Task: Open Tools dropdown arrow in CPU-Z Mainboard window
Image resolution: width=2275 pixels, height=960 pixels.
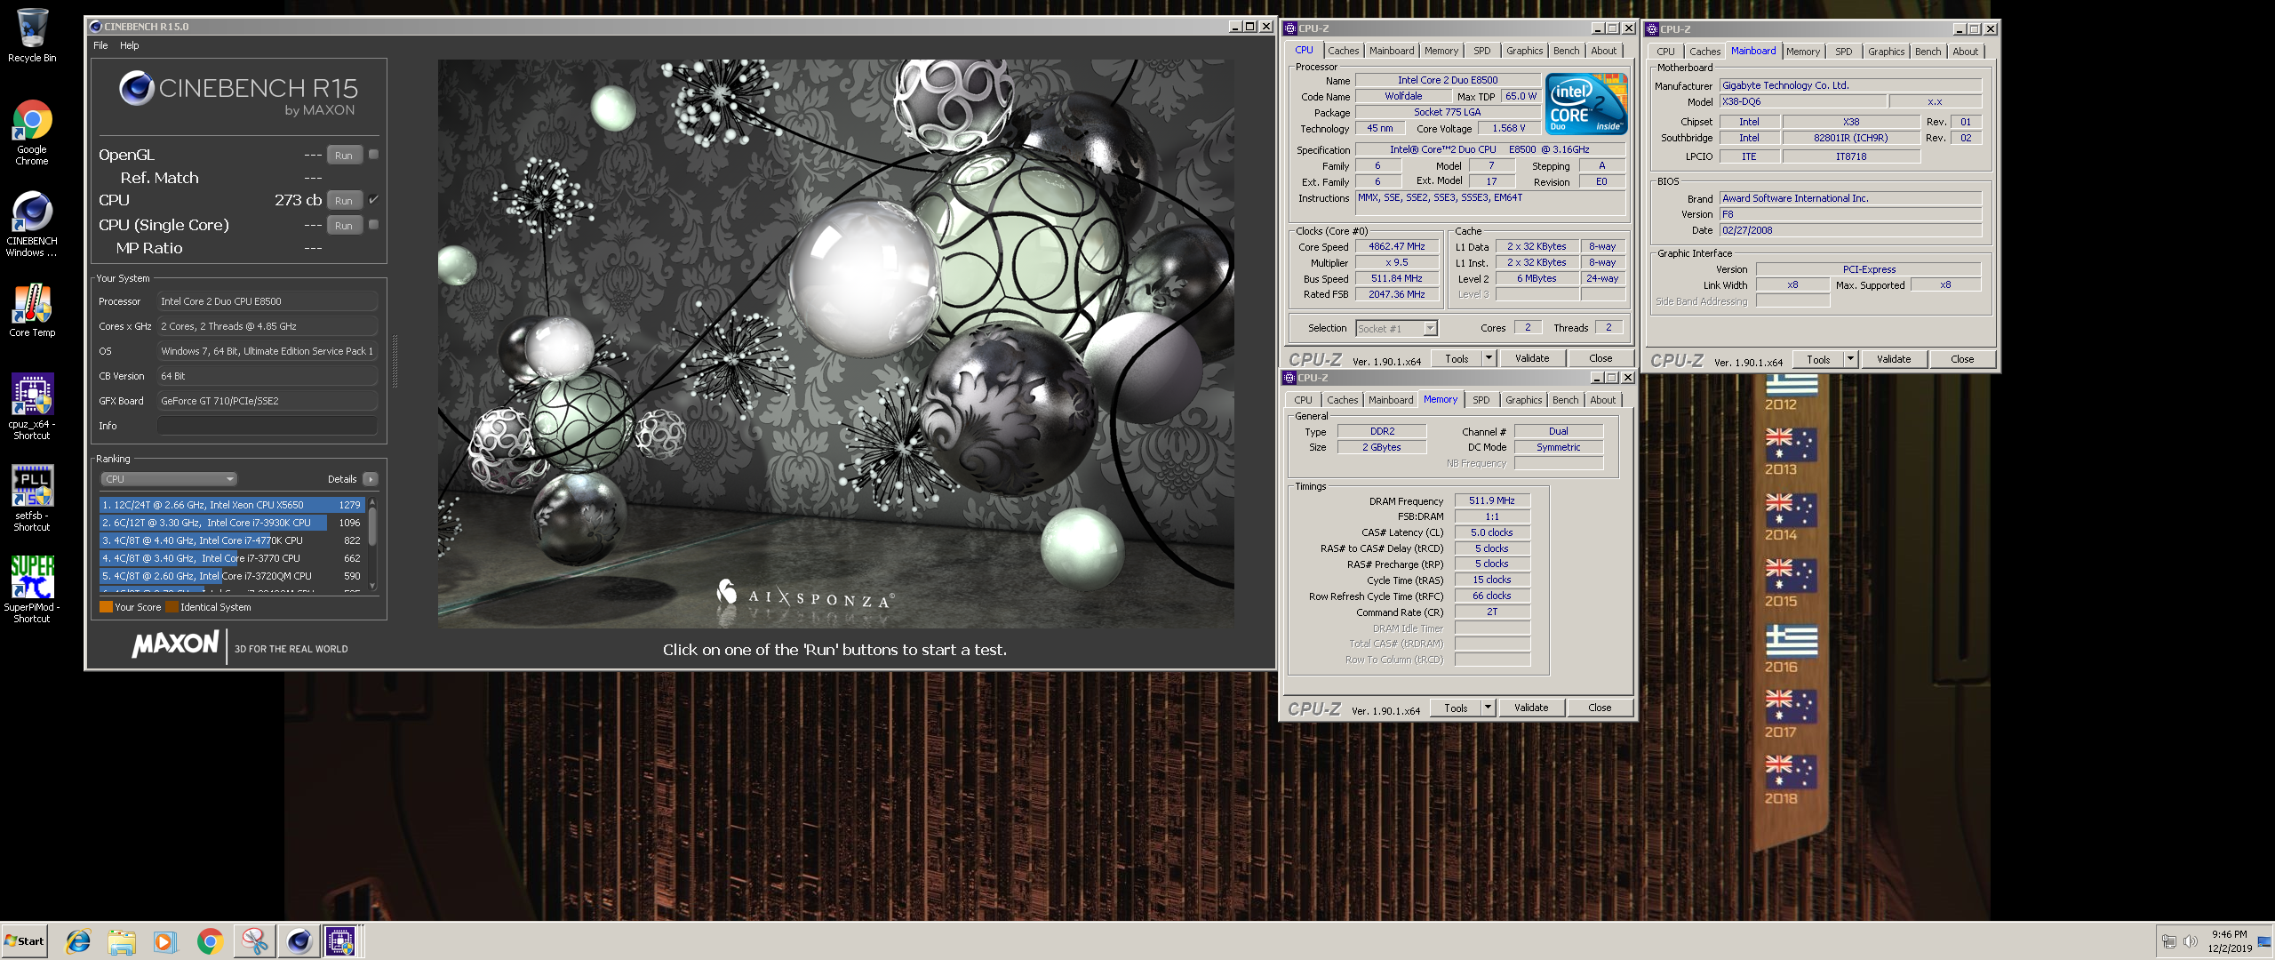Action: (x=1851, y=359)
